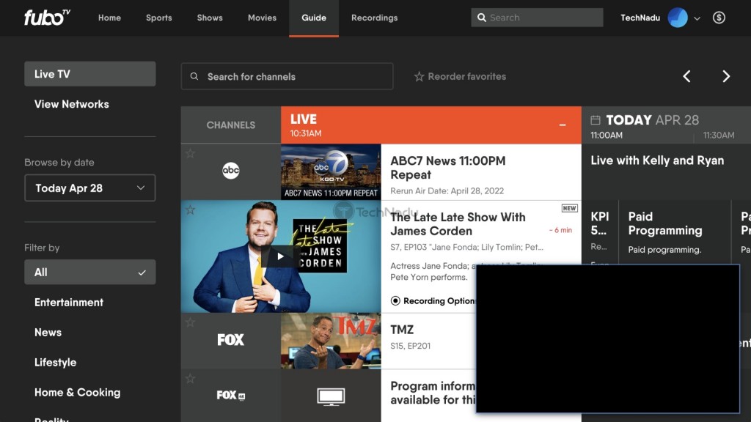Filter by Lifestyle

(x=56, y=363)
